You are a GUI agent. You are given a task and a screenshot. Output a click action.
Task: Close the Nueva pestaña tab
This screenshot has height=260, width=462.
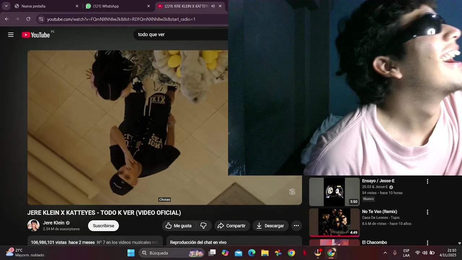[77, 6]
